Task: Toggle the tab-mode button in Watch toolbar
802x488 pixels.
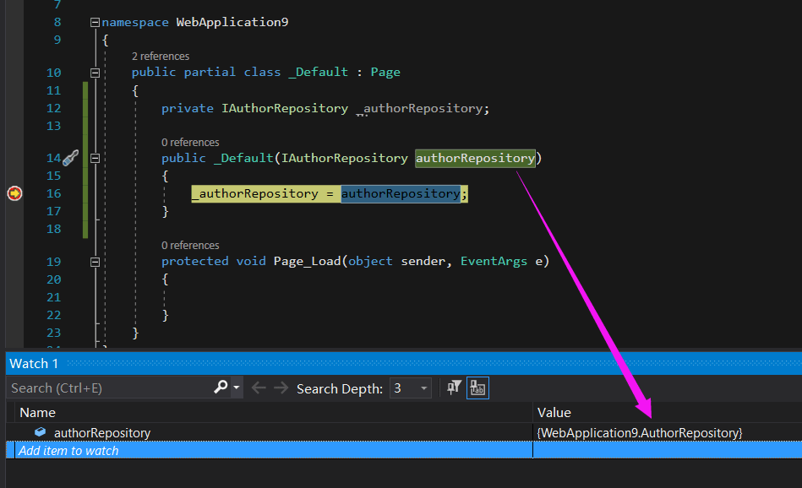Action: (477, 388)
